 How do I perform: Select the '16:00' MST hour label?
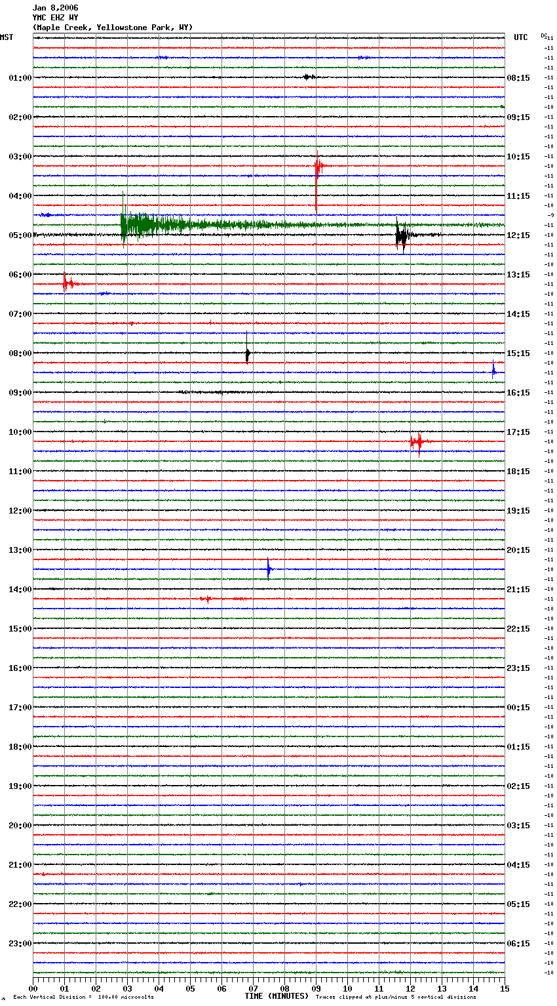click(20, 668)
